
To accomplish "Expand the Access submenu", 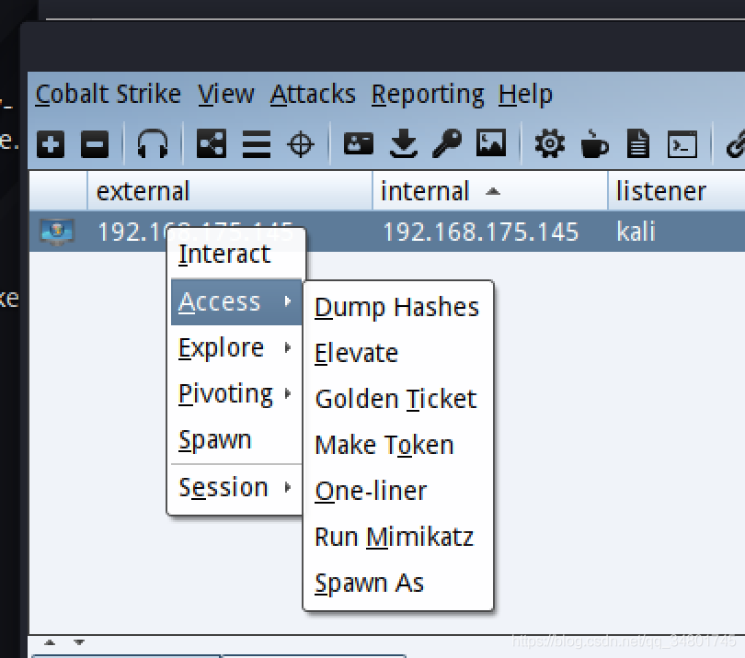I will [236, 302].
